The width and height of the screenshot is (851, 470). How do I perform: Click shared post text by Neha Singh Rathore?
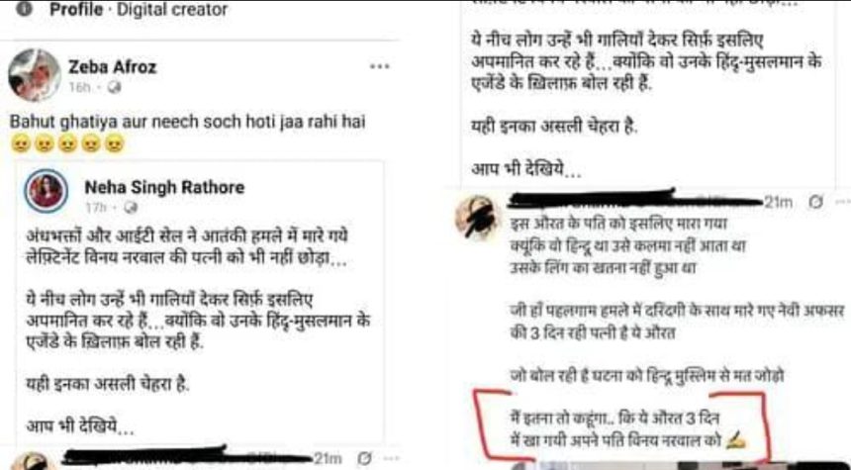198,332
